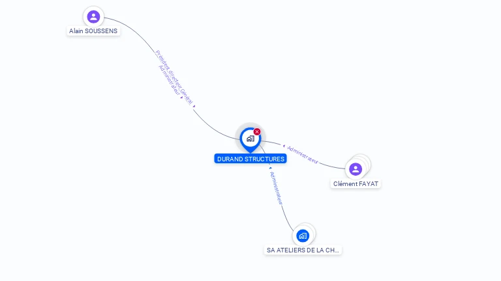Select Administrateur label on Alain SOUSSENS link
501x281 pixels.
click(x=170, y=80)
